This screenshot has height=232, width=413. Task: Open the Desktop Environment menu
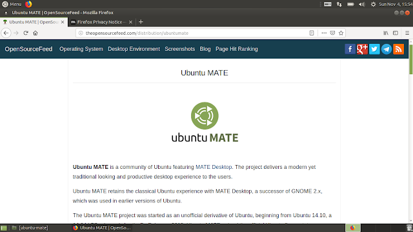[x=134, y=49]
